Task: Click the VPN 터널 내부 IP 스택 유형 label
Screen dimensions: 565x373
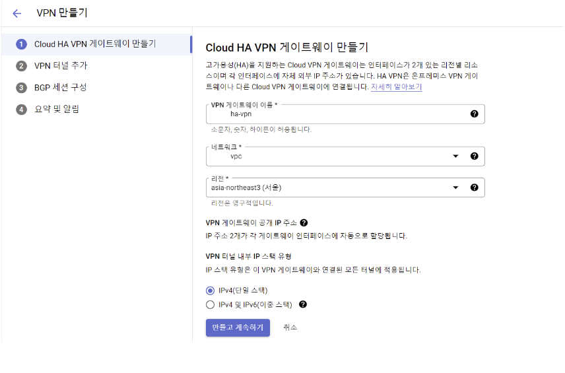Action: 248,256
